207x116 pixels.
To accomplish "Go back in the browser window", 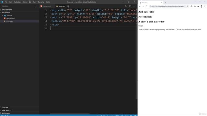I will click(x=140, y=6).
